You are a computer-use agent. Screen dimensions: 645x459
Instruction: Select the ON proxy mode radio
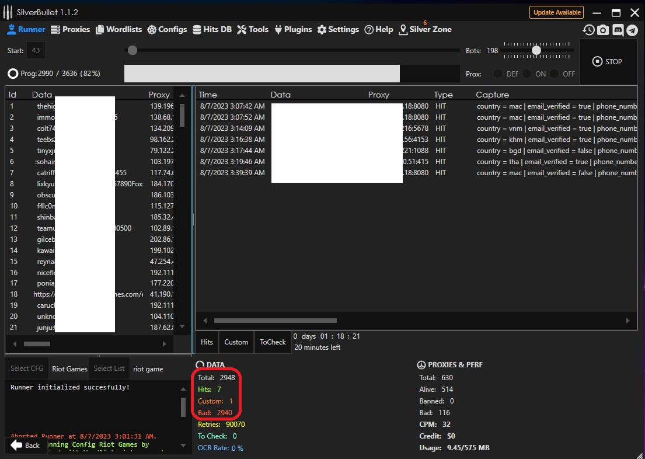point(527,74)
